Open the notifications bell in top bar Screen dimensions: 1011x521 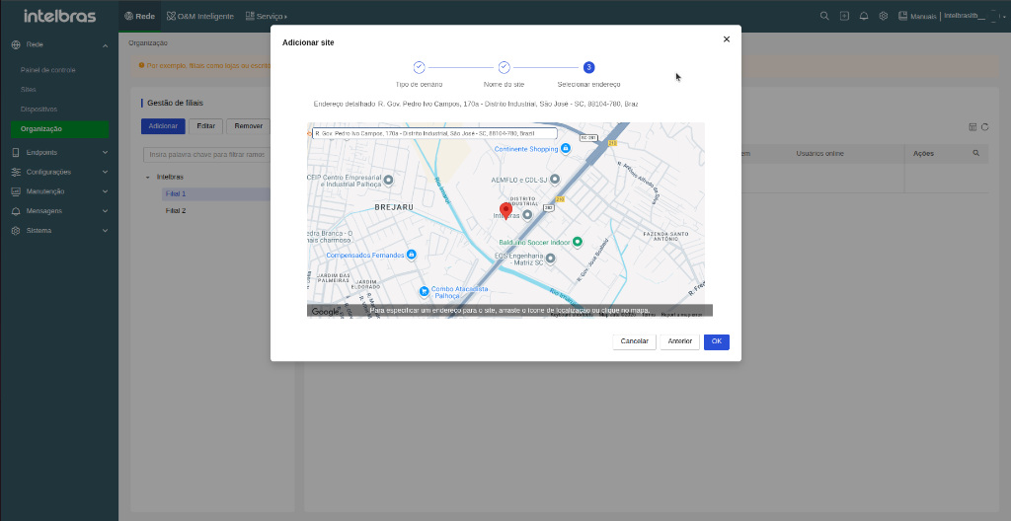click(864, 16)
